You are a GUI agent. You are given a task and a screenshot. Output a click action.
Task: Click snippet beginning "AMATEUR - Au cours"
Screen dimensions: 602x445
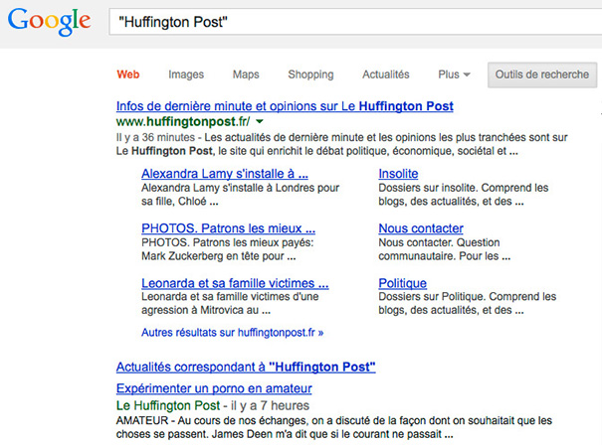point(334,427)
